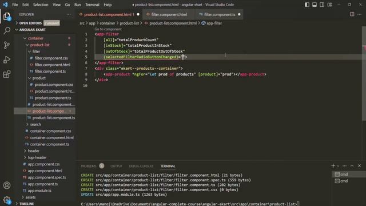The image size is (366, 206).
Task: Toggle panel layout icon in title bar
Action: coord(315,5)
